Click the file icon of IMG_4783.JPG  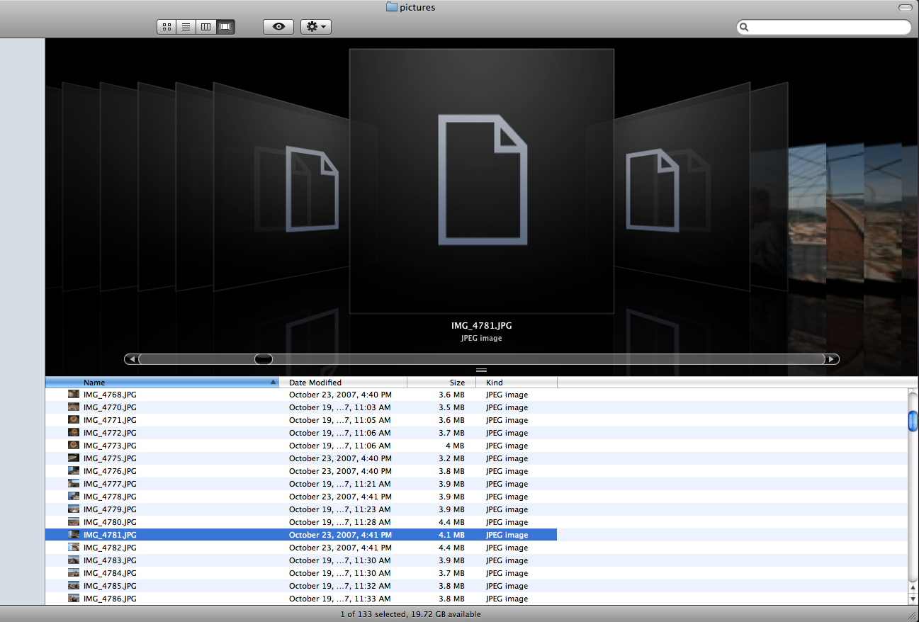(74, 560)
